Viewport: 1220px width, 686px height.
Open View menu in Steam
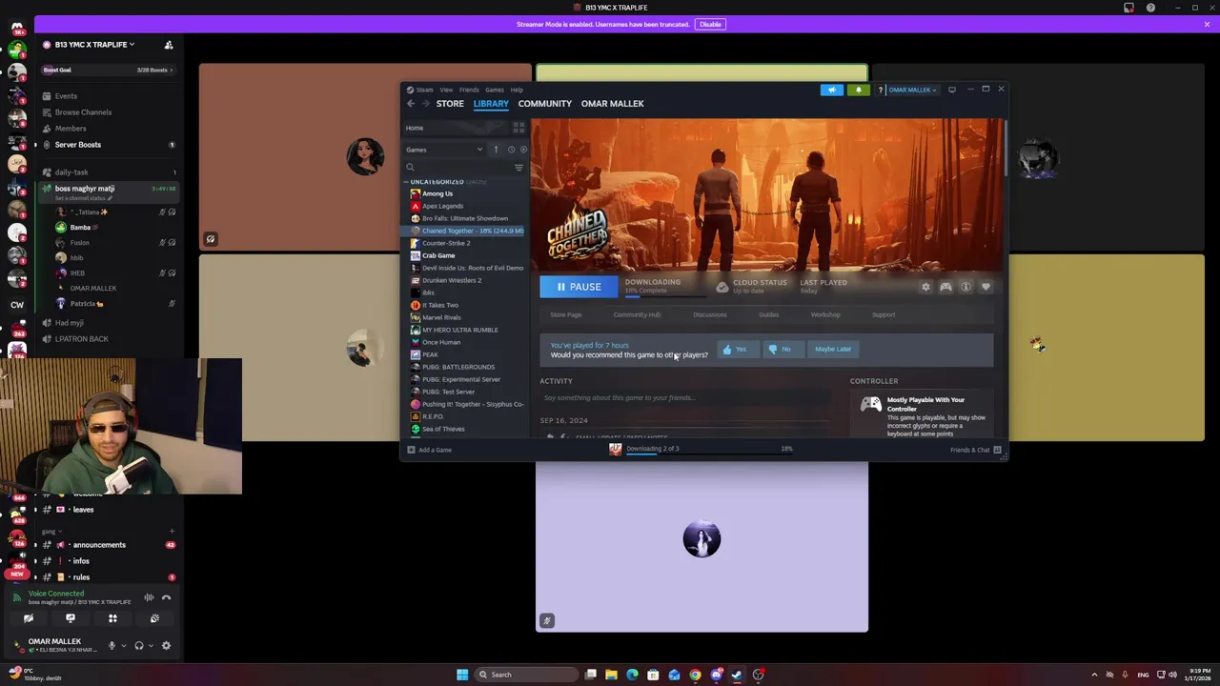click(x=446, y=90)
